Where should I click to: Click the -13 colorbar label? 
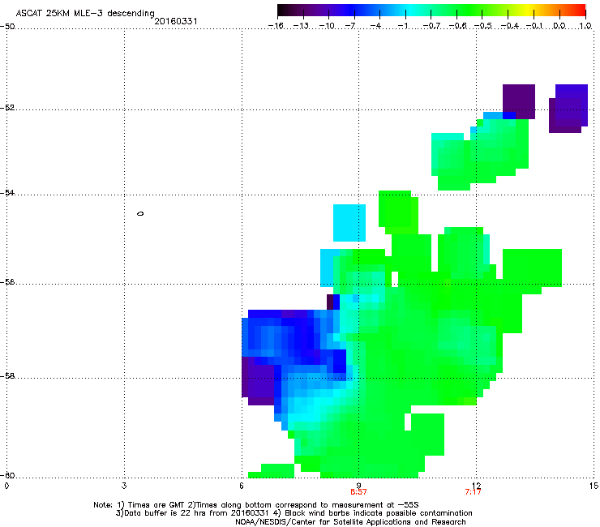(301, 26)
